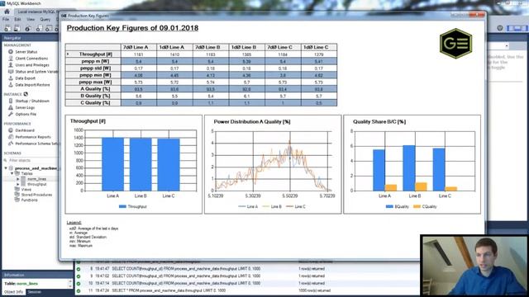Select the pmpp min [W] row header
This screenshot has width=529, height=297.
pyautogui.click(x=94, y=75)
